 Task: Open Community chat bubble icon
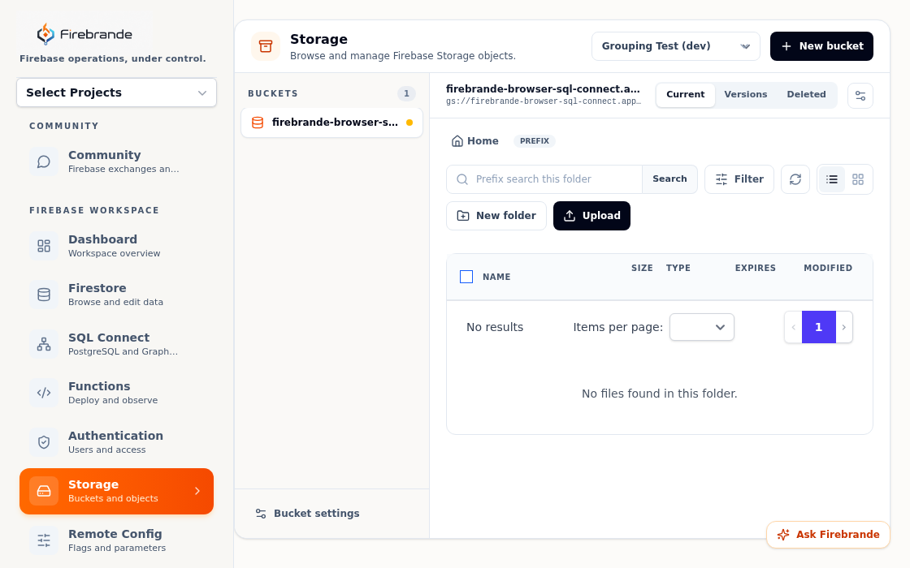[x=44, y=161]
